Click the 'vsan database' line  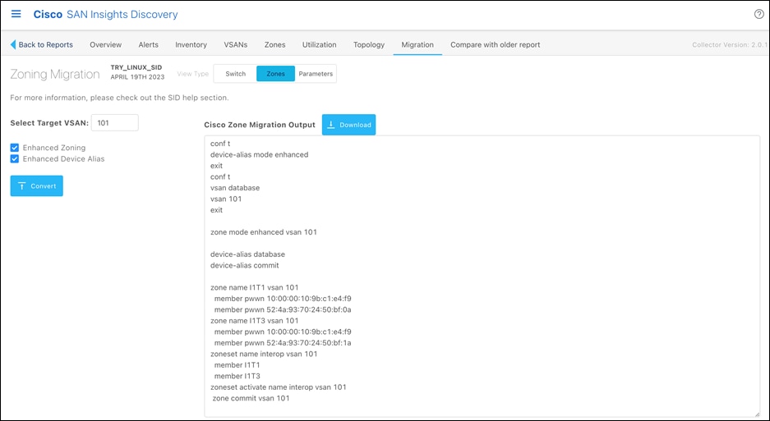235,188
